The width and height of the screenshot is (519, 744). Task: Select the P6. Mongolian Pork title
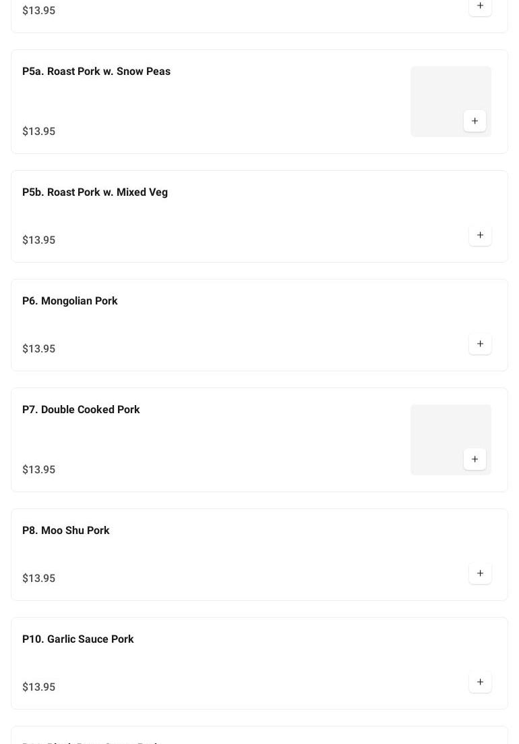pos(70,301)
